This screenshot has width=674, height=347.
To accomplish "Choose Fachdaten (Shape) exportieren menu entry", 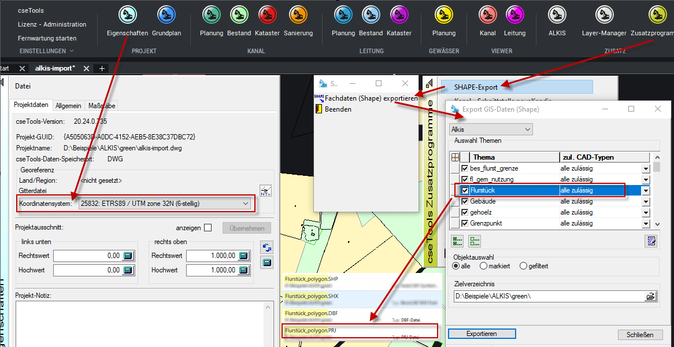I will click(371, 98).
